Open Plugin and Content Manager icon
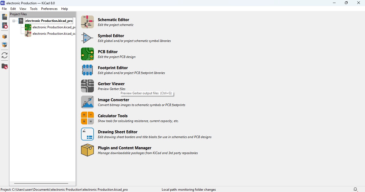 pos(87,150)
